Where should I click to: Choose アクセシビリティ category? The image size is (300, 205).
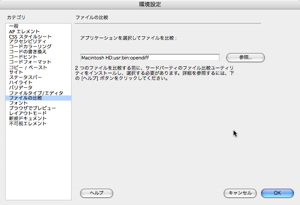tap(28, 42)
